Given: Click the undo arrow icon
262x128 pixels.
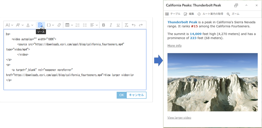Looking at the screenshot, I should pyautogui.click(x=133, y=25).
